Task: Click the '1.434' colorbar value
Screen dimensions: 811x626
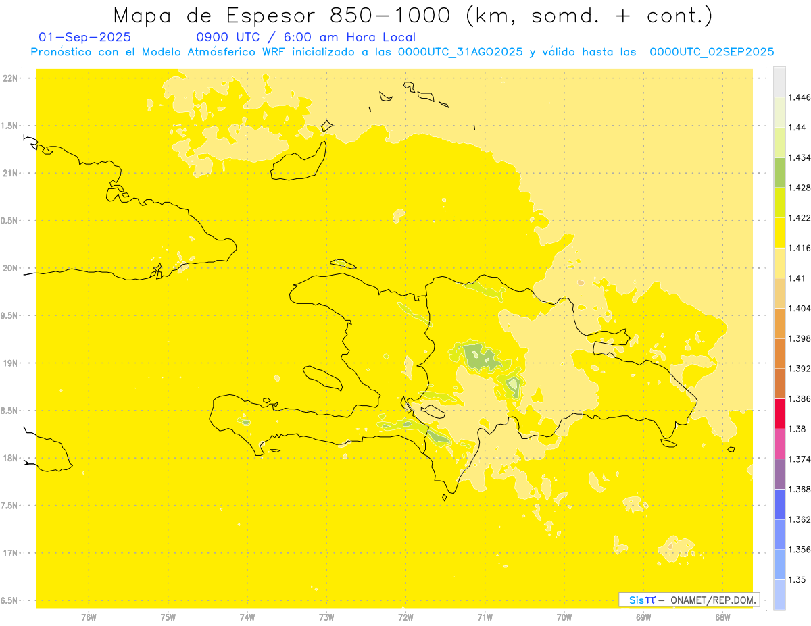Action: 800,157
